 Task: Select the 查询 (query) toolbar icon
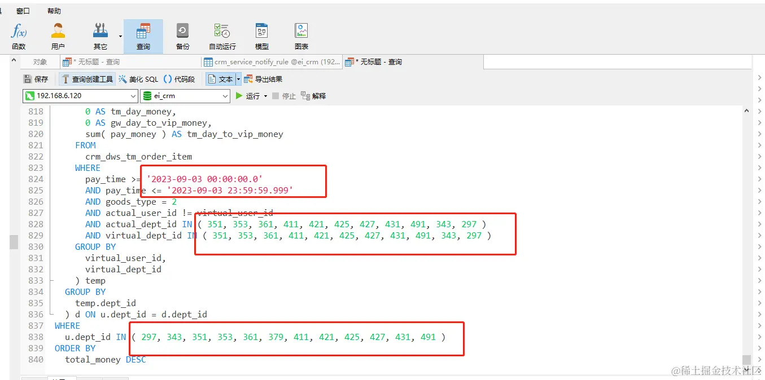[x=143, y=37]
